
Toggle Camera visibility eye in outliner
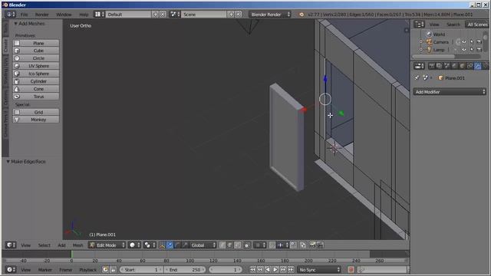pos(464,41)
